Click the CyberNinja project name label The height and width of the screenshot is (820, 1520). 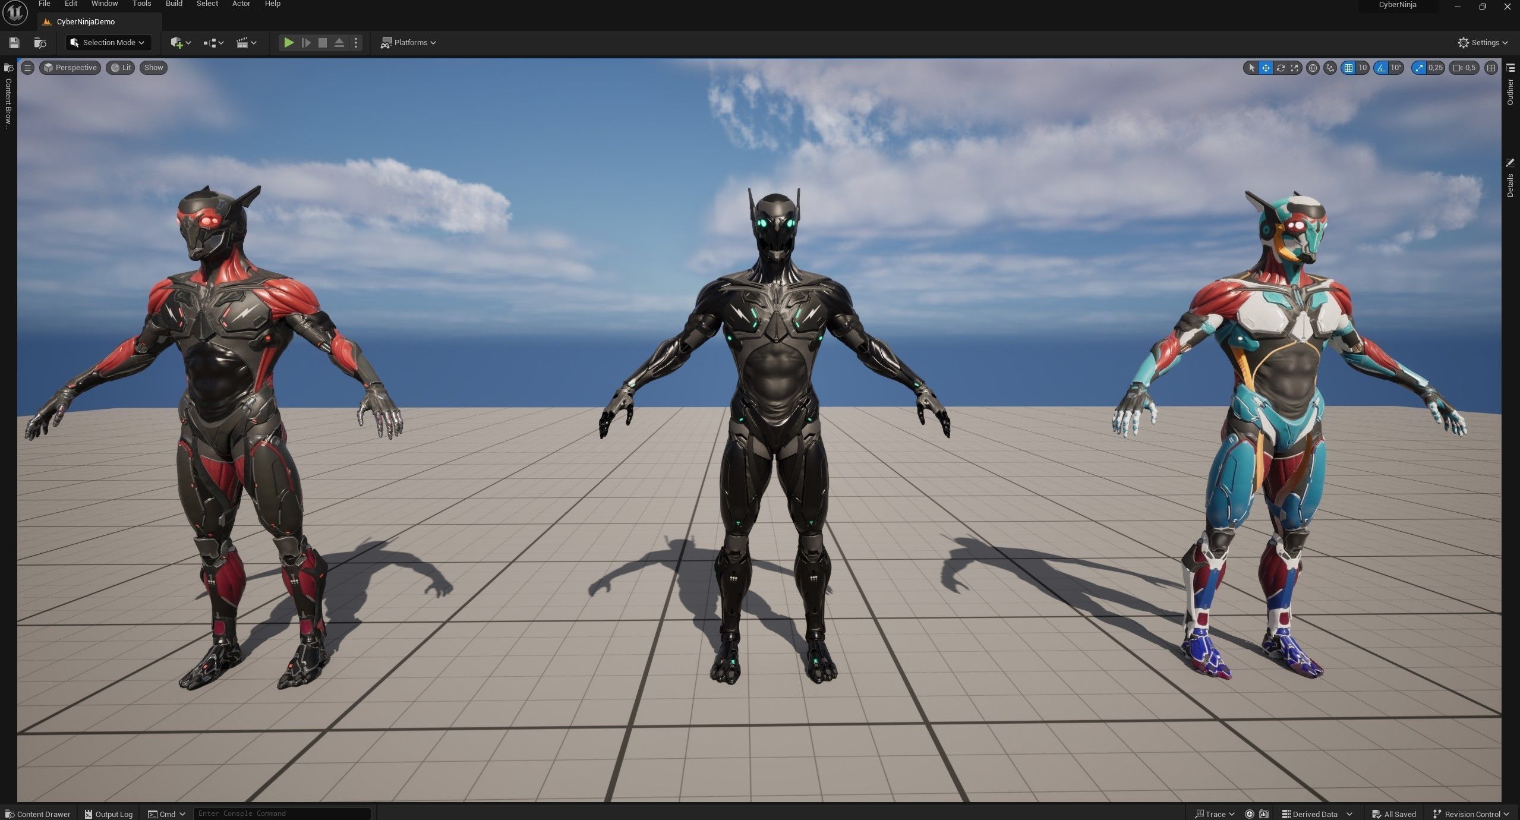[x=1397, y=5]
